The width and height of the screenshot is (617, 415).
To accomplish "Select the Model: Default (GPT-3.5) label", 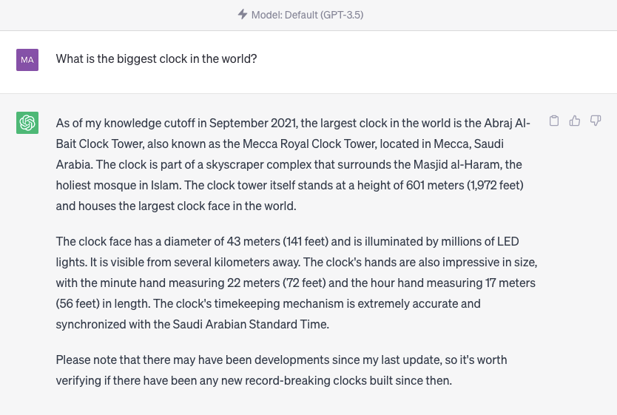I will point(307,15).
